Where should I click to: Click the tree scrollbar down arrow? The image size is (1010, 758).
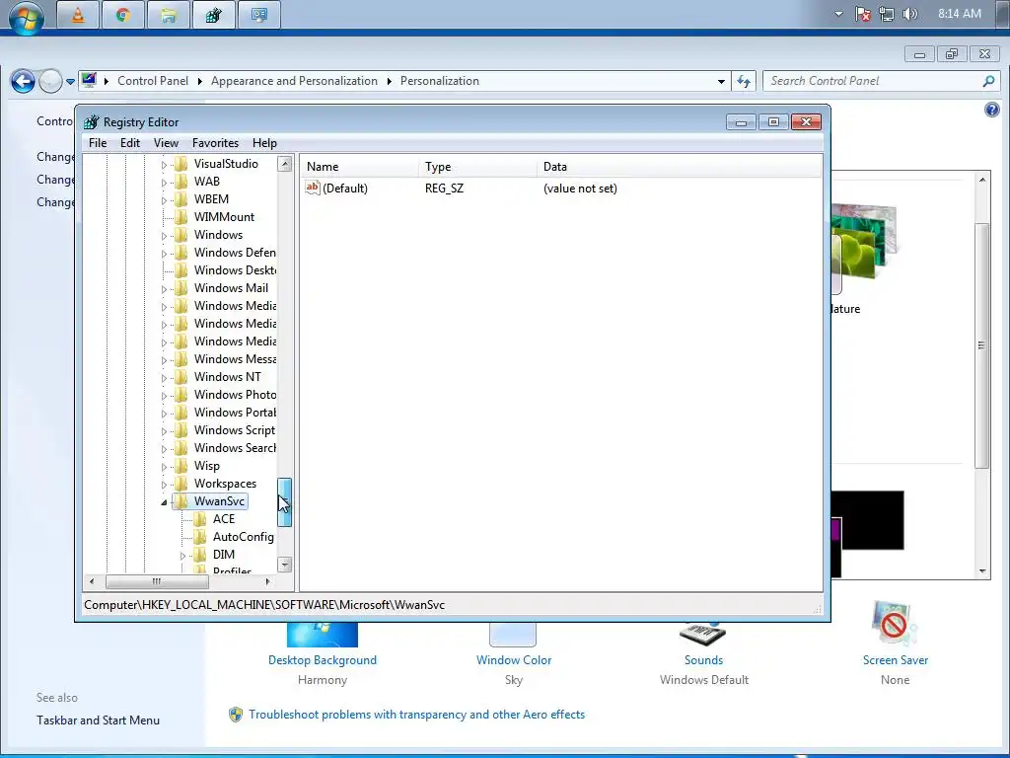click(x=285, y=565)
